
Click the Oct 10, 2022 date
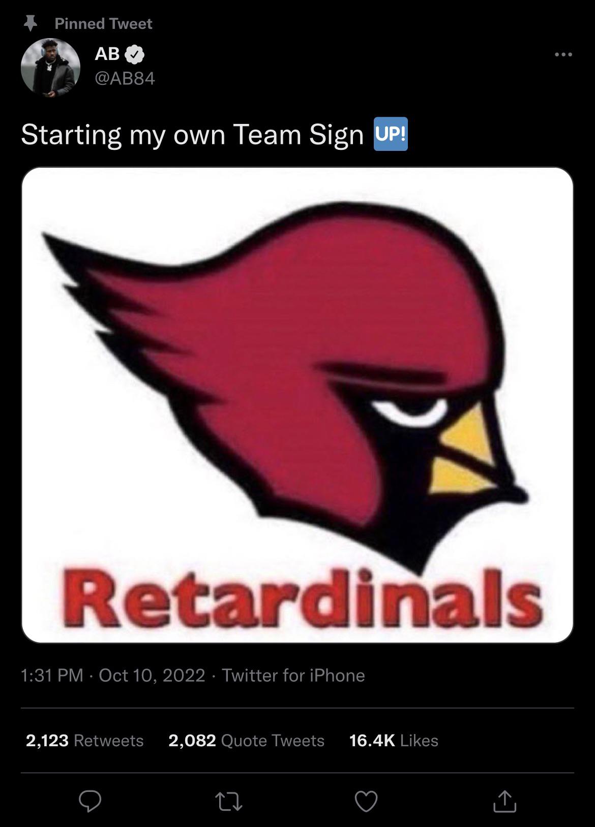tap(152, 675)
